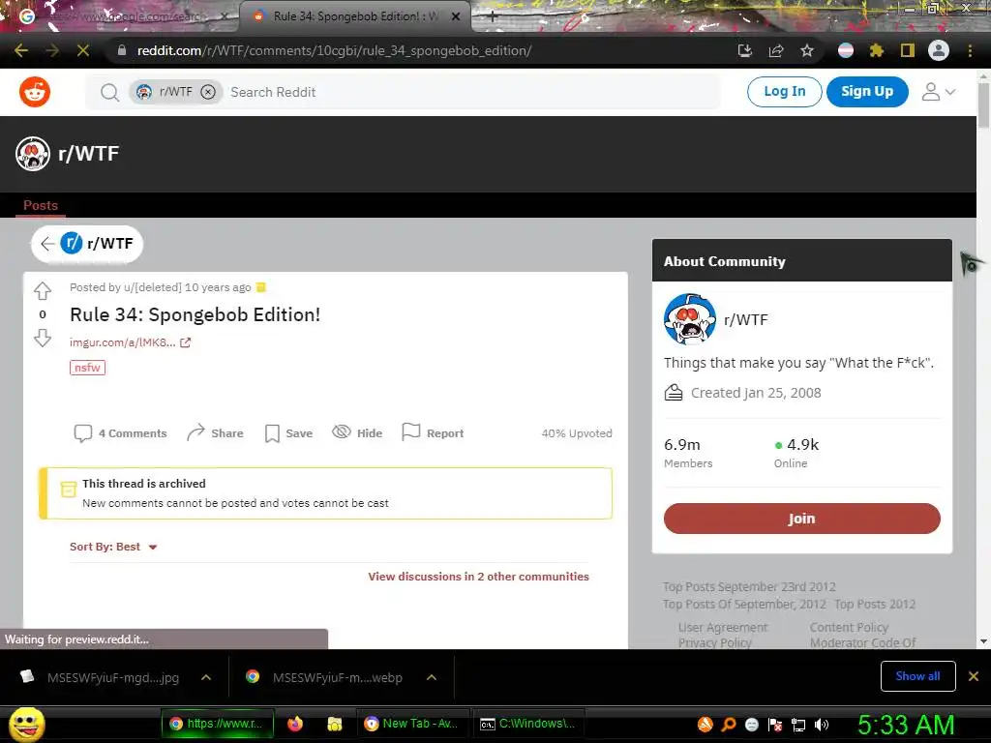
Task: Switch to C:\Windows command prompt window
Action: point(528,724)
